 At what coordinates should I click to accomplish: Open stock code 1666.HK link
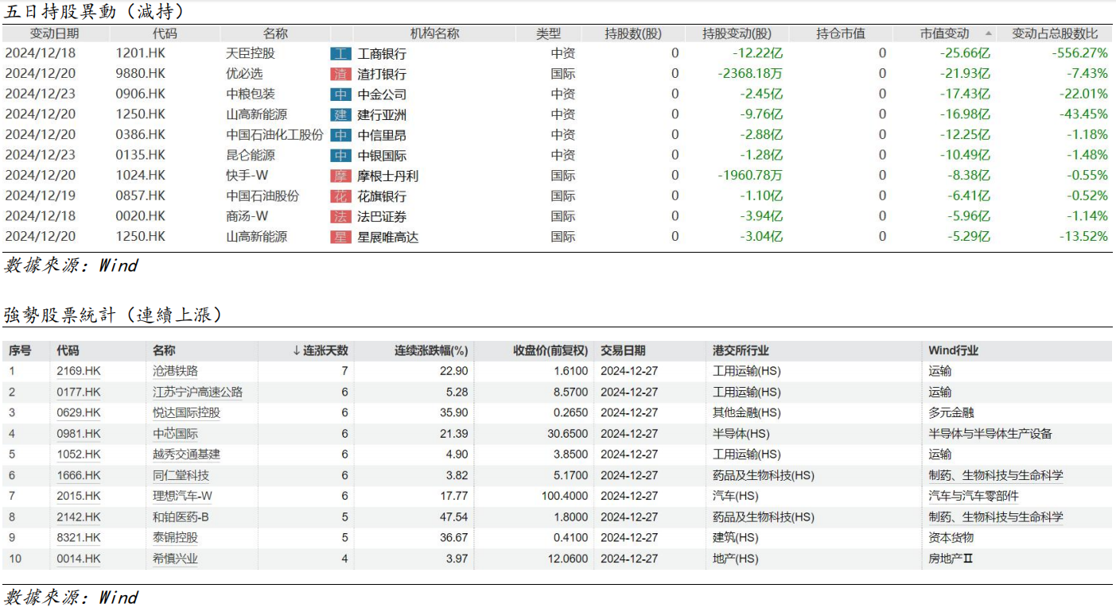(79, 475)
